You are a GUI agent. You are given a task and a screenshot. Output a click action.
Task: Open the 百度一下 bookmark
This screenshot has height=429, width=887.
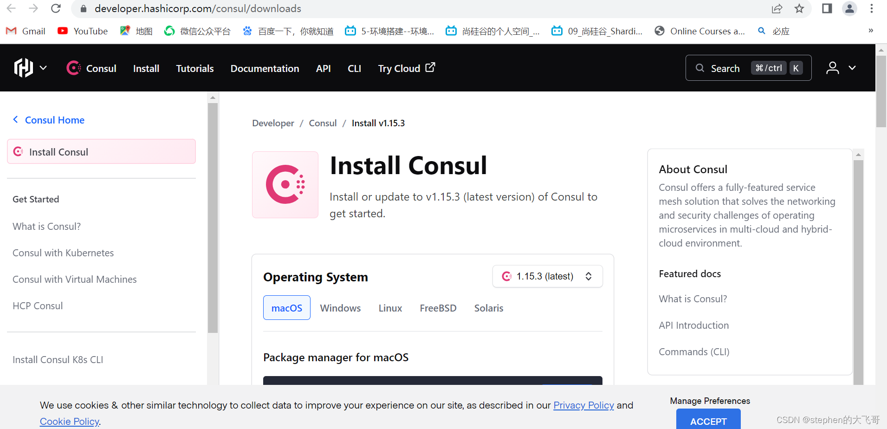(288, 31)
